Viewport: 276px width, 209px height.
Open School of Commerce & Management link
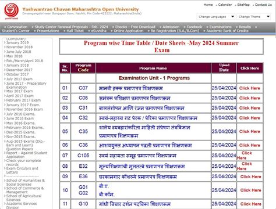point(25,190)
